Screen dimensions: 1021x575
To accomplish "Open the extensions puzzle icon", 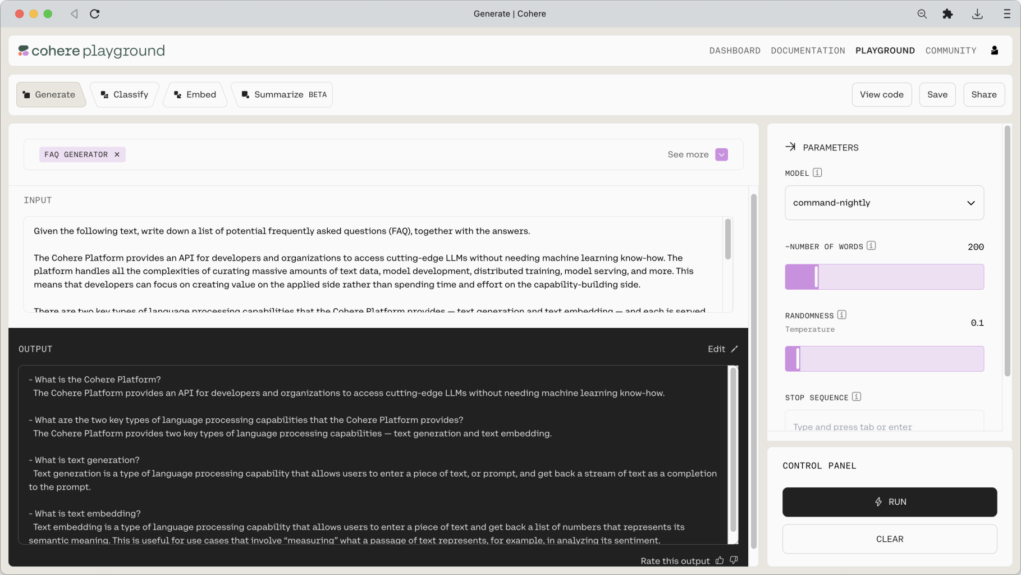I will (x=947, y=13).
